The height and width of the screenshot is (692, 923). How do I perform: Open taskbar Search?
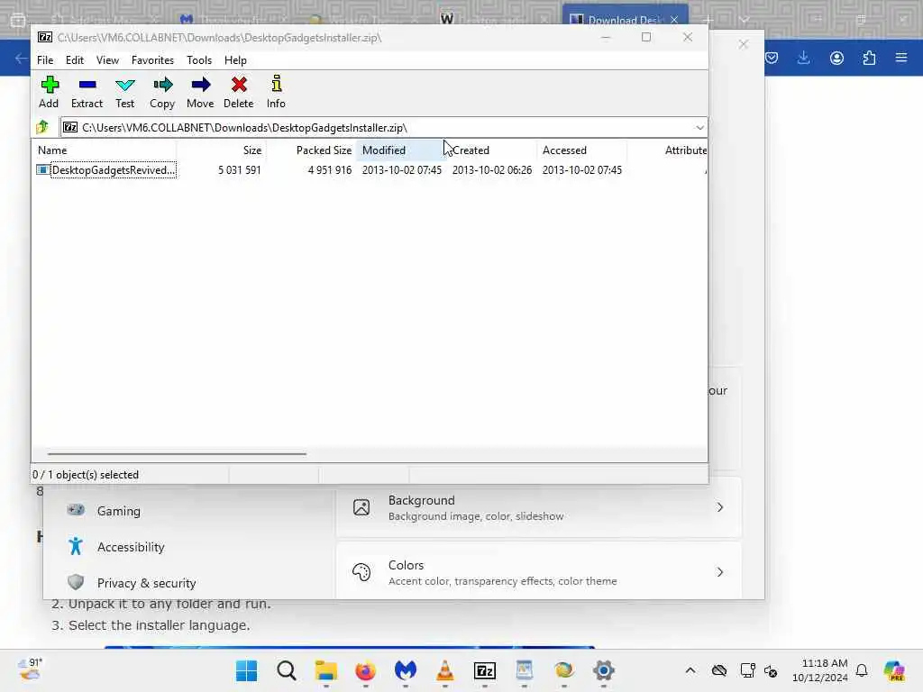click(287, 670)
